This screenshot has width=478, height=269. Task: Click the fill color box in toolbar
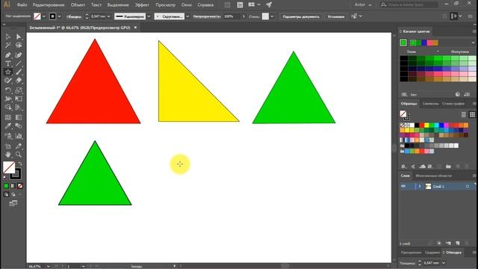click(x=9, y=167)
